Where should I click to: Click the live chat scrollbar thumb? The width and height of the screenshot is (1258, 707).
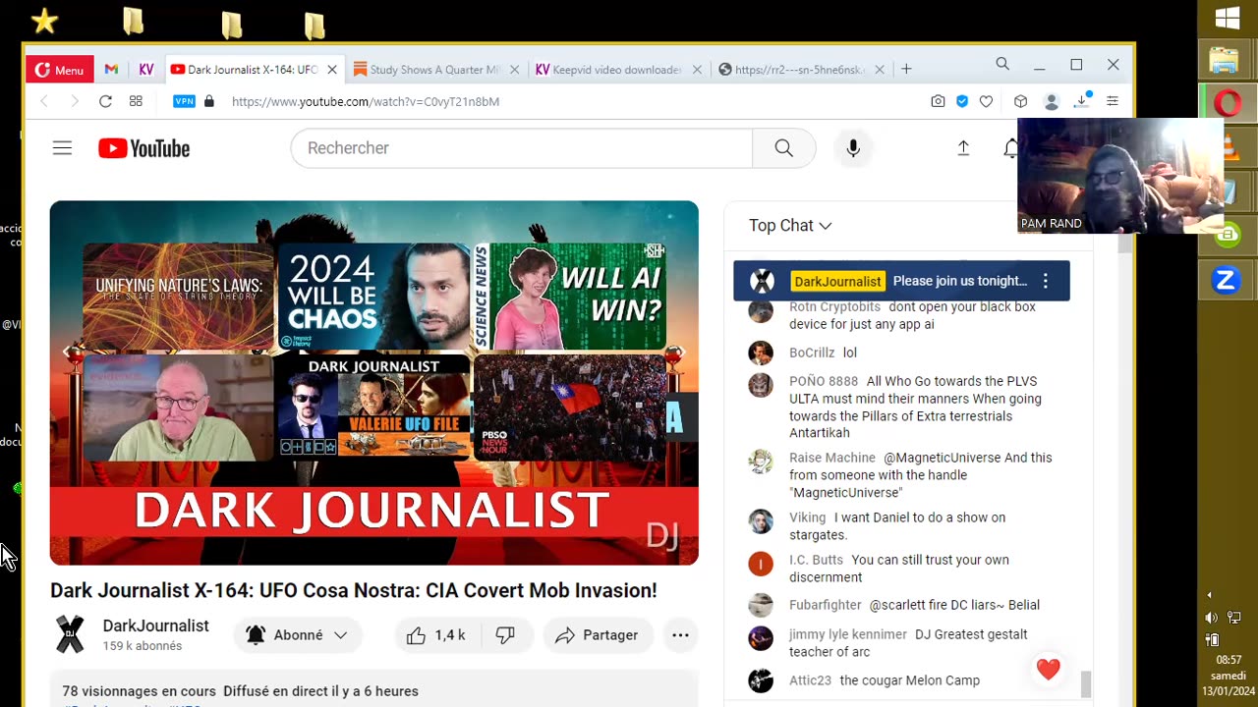pyautogui.click(x=1086, y=682)
